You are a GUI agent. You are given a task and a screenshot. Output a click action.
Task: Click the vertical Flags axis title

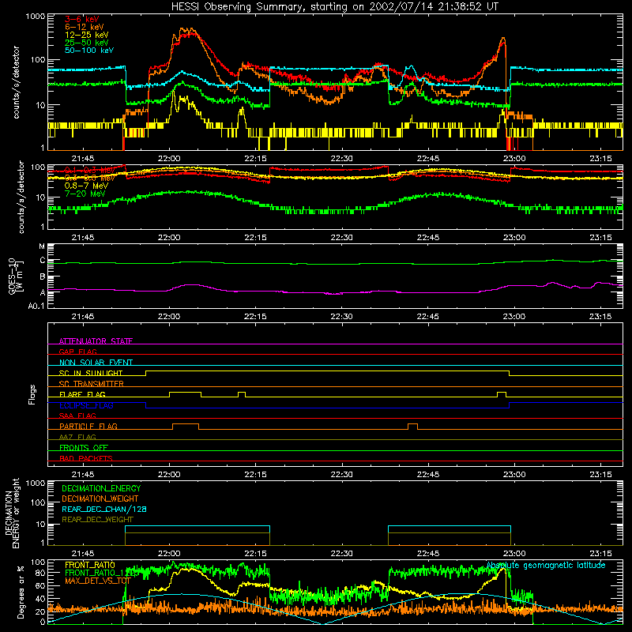click(32, 394)
